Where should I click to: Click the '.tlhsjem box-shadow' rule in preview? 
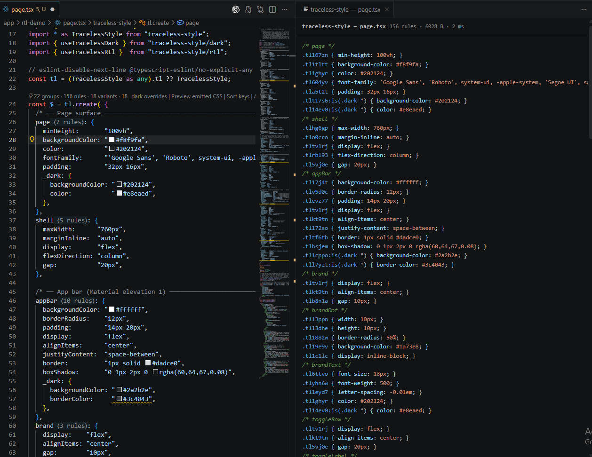pos(394,246)
